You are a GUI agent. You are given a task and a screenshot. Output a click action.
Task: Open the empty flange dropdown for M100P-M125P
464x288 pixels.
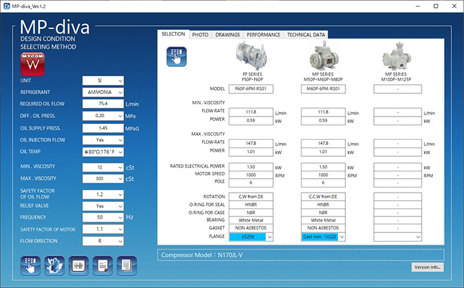[x=398, y=237]
